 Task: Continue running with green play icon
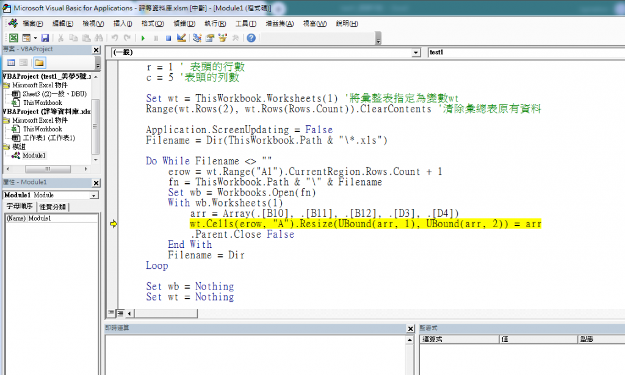(143, 38)
